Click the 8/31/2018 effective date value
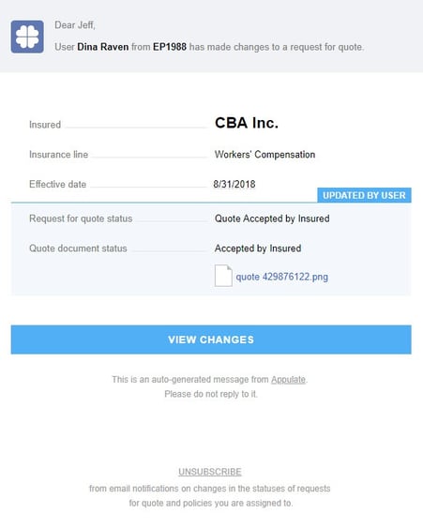Viewport: 423px width, 528px height. (x=234, y=184)
